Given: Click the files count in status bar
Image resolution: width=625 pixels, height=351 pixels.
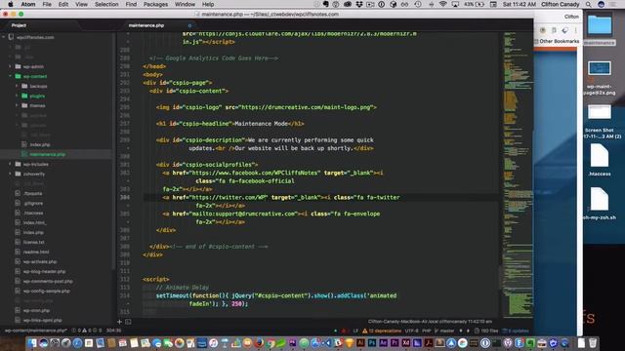Looking at the screenshot, I should 486,331.
